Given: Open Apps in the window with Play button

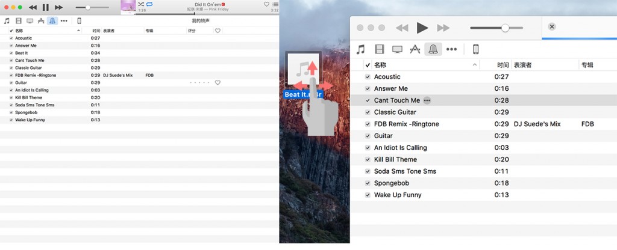Looking at the screenshot, I should [415, 49].
